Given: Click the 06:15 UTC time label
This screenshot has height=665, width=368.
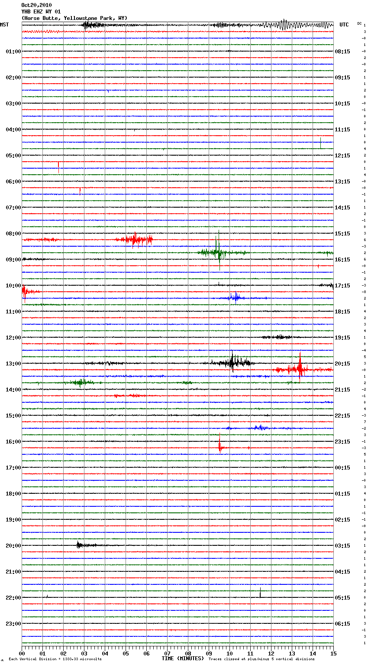Looking at the screenshot, I should (x=342, y=624).
